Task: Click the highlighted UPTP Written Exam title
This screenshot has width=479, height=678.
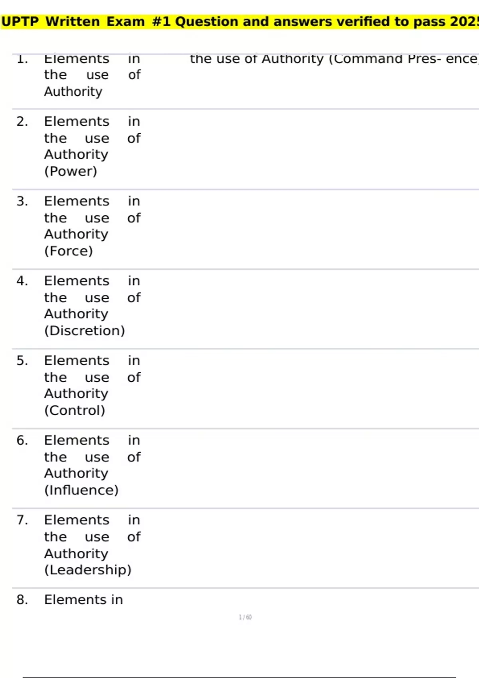Action: (x=239, y=22)
